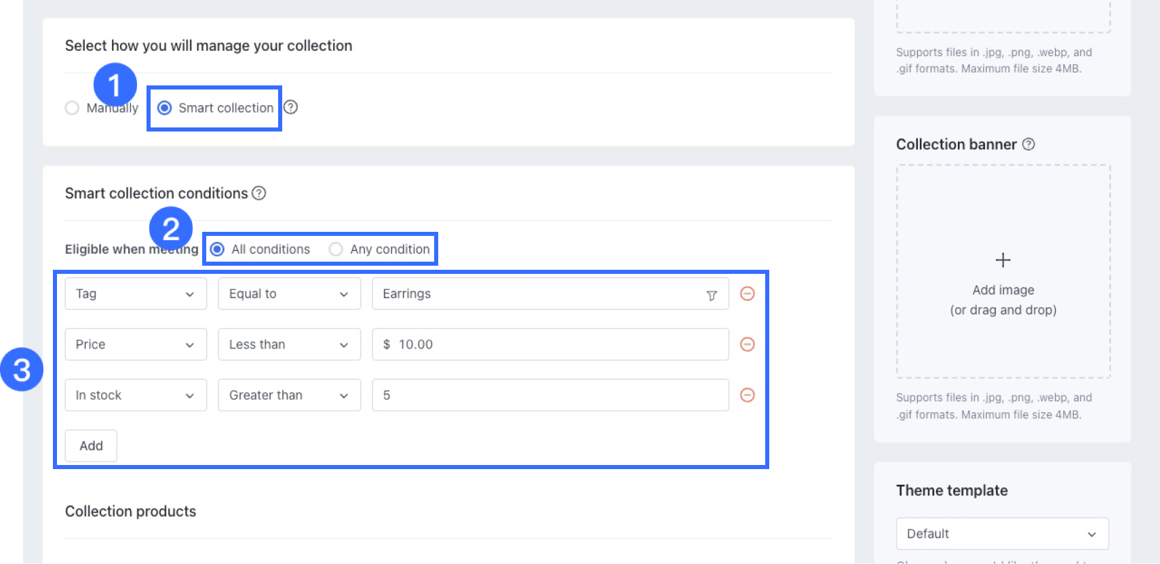Expand the Less than operator dropdown

289,344
